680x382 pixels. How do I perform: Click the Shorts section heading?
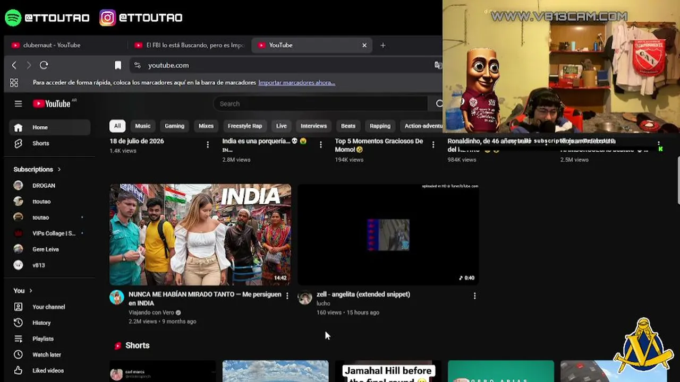tap(138, 345)
